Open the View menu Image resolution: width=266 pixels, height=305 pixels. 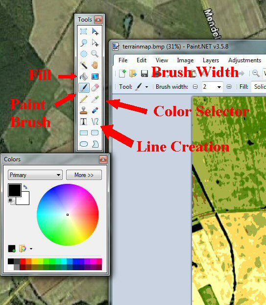[162, 60]
